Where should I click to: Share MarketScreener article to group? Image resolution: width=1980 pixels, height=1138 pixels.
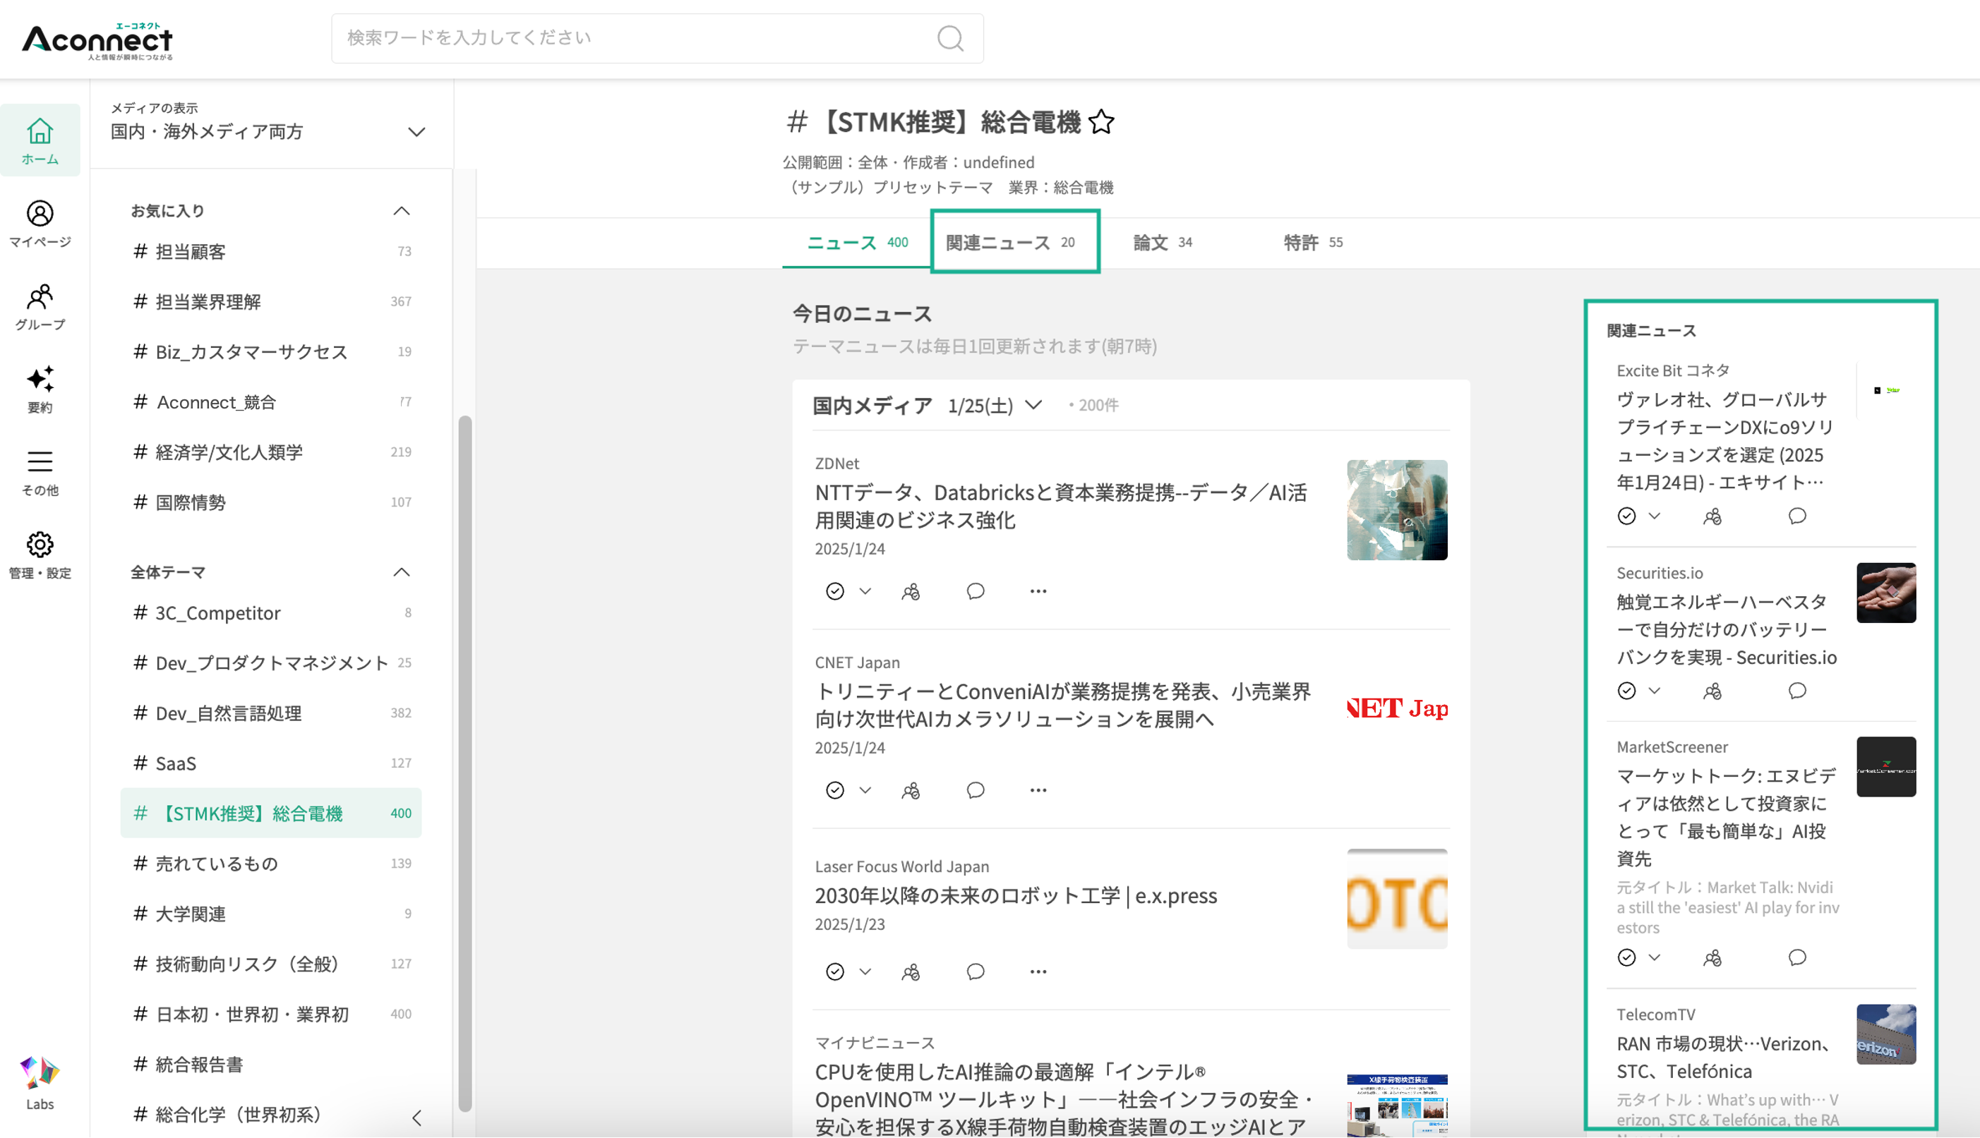coord(1712,958)
